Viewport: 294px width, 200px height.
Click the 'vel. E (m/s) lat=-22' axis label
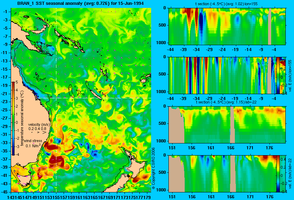(290, 174)
